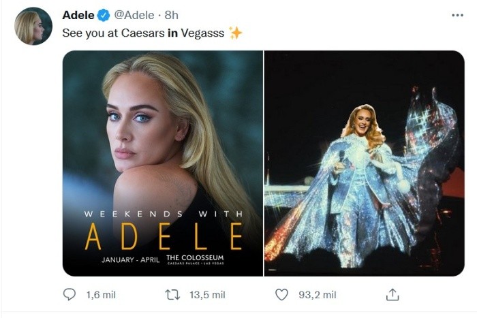Image resolution: width=477 pixels, height=318 pixels.
Task: Click the sparkle emoji in the tweet
Action: (x=236, y=33)
